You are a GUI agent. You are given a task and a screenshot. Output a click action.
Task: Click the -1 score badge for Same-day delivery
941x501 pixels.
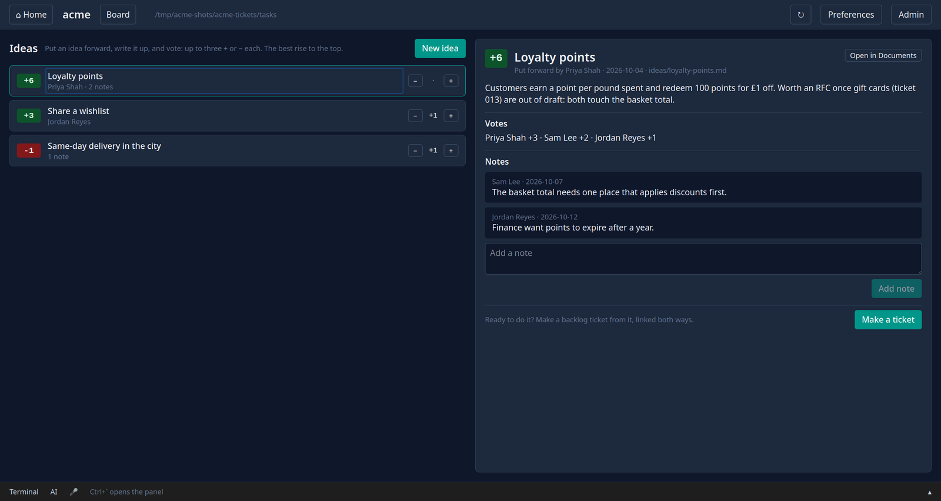pyautogui.click(x=29, y=151)
